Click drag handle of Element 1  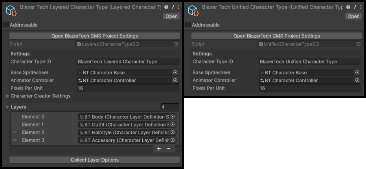15,124
